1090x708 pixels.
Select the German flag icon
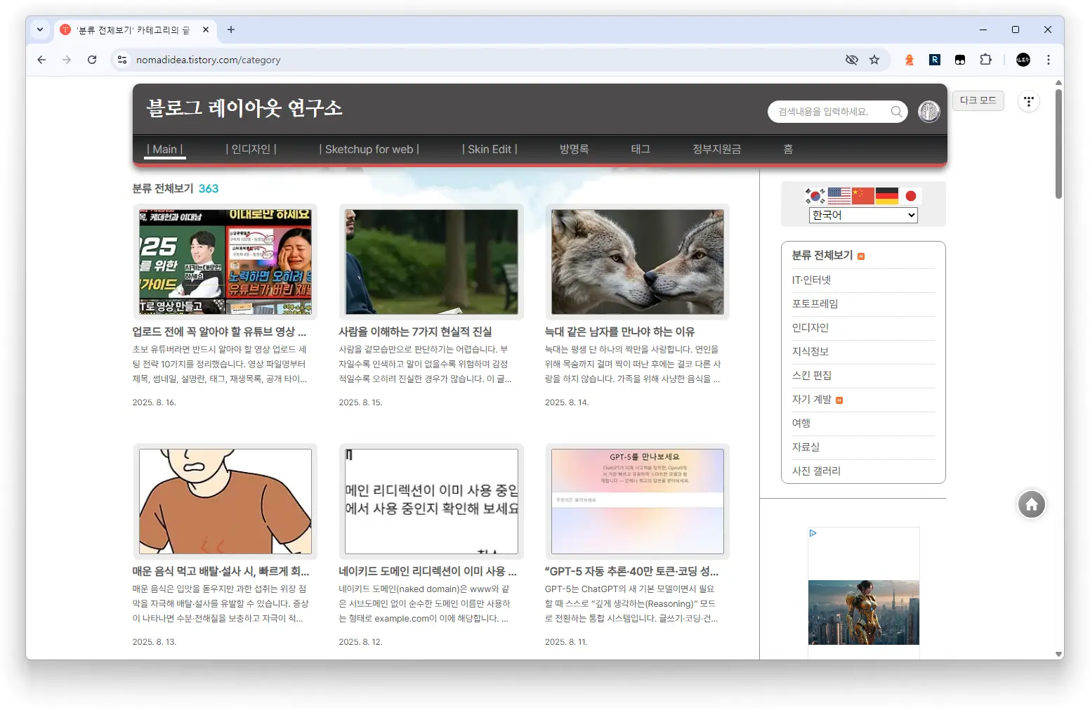[x=886, y=195]
